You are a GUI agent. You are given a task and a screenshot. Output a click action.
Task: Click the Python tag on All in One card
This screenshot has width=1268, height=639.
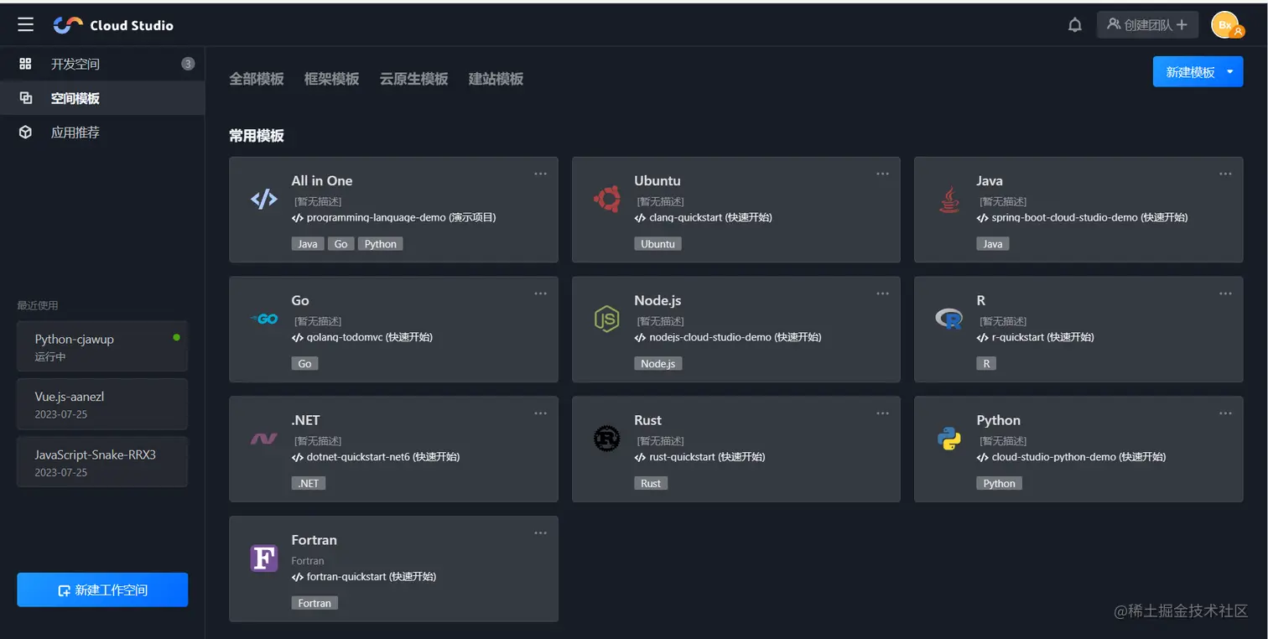(x=381, y=244)
